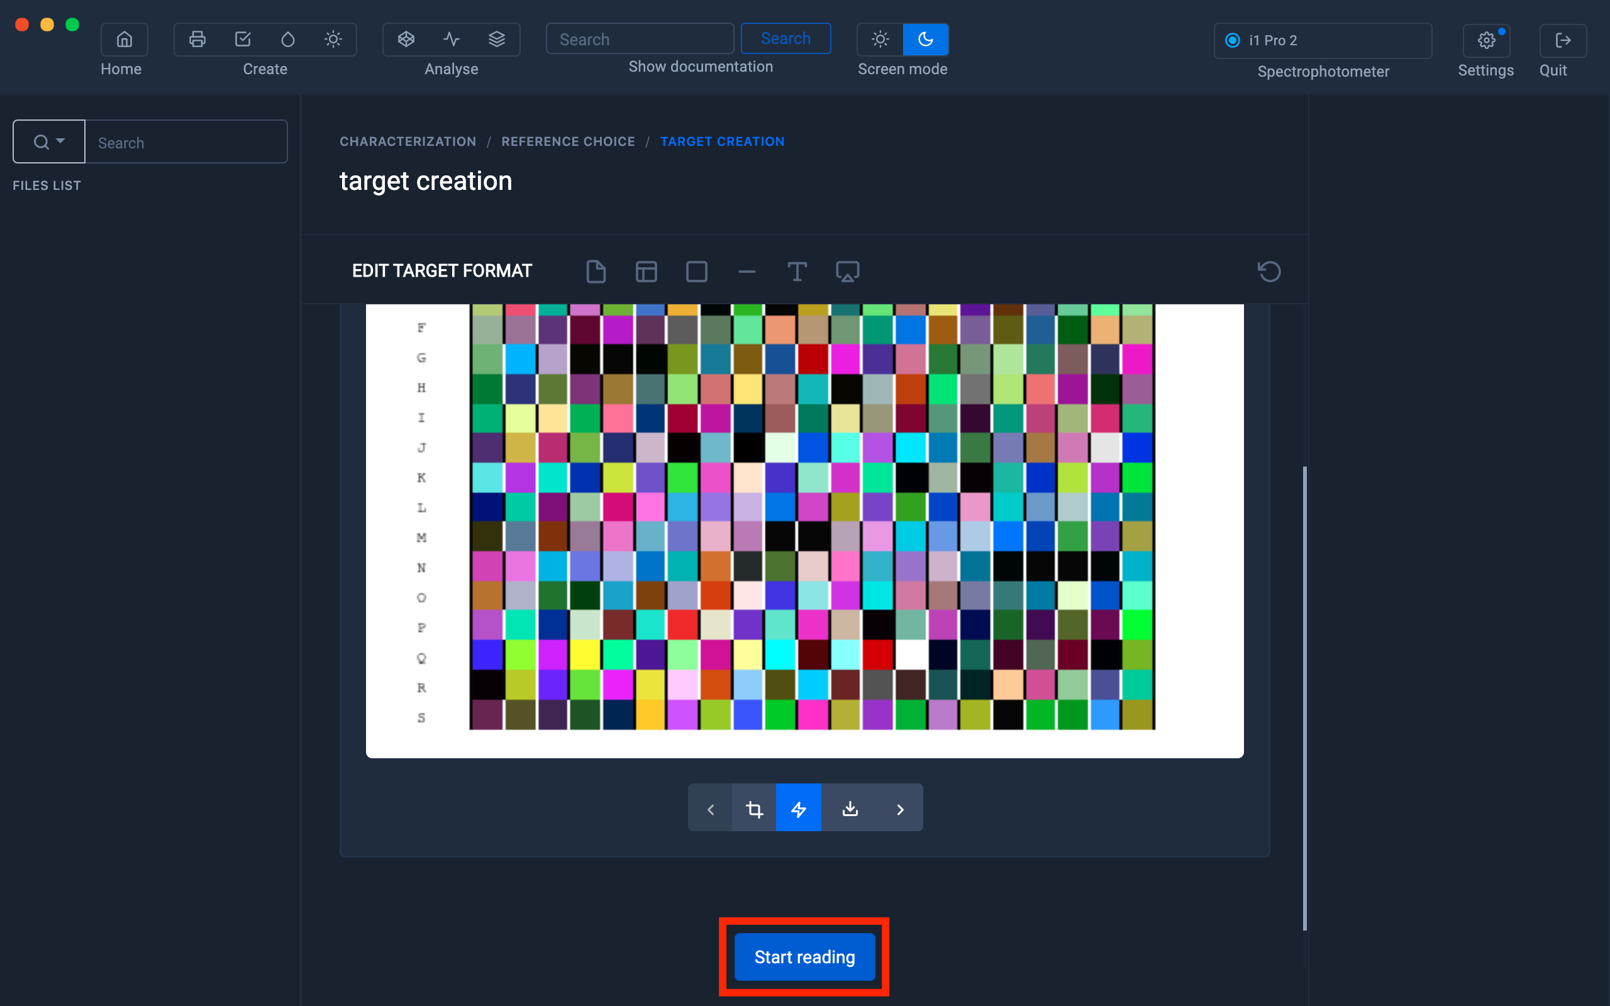Go to previous page with left chevron
Image resolution: width=1610 pixels, height=1006 pixels.
(x=710, y=809)
